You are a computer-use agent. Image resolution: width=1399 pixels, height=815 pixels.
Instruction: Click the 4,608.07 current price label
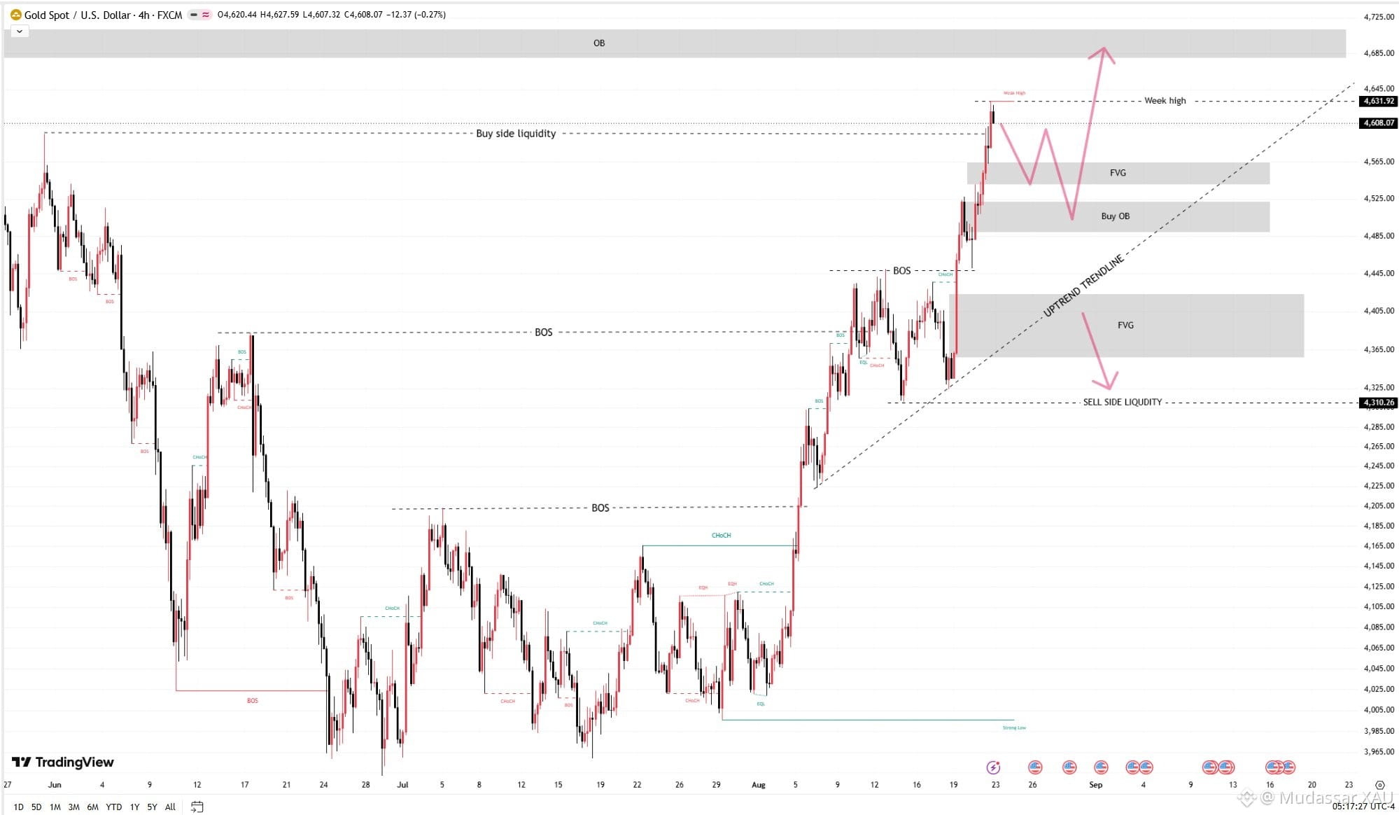[x=1378, y=123]
